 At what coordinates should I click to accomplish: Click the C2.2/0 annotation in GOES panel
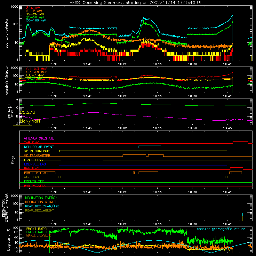point(27,112)
